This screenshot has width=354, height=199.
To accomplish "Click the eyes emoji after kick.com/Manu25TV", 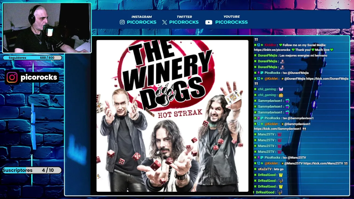I will coord(346,163).
